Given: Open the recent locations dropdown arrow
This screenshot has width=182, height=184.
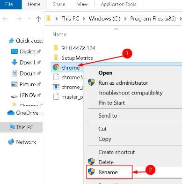Looking at the screenshot, I should pos(29,19).
